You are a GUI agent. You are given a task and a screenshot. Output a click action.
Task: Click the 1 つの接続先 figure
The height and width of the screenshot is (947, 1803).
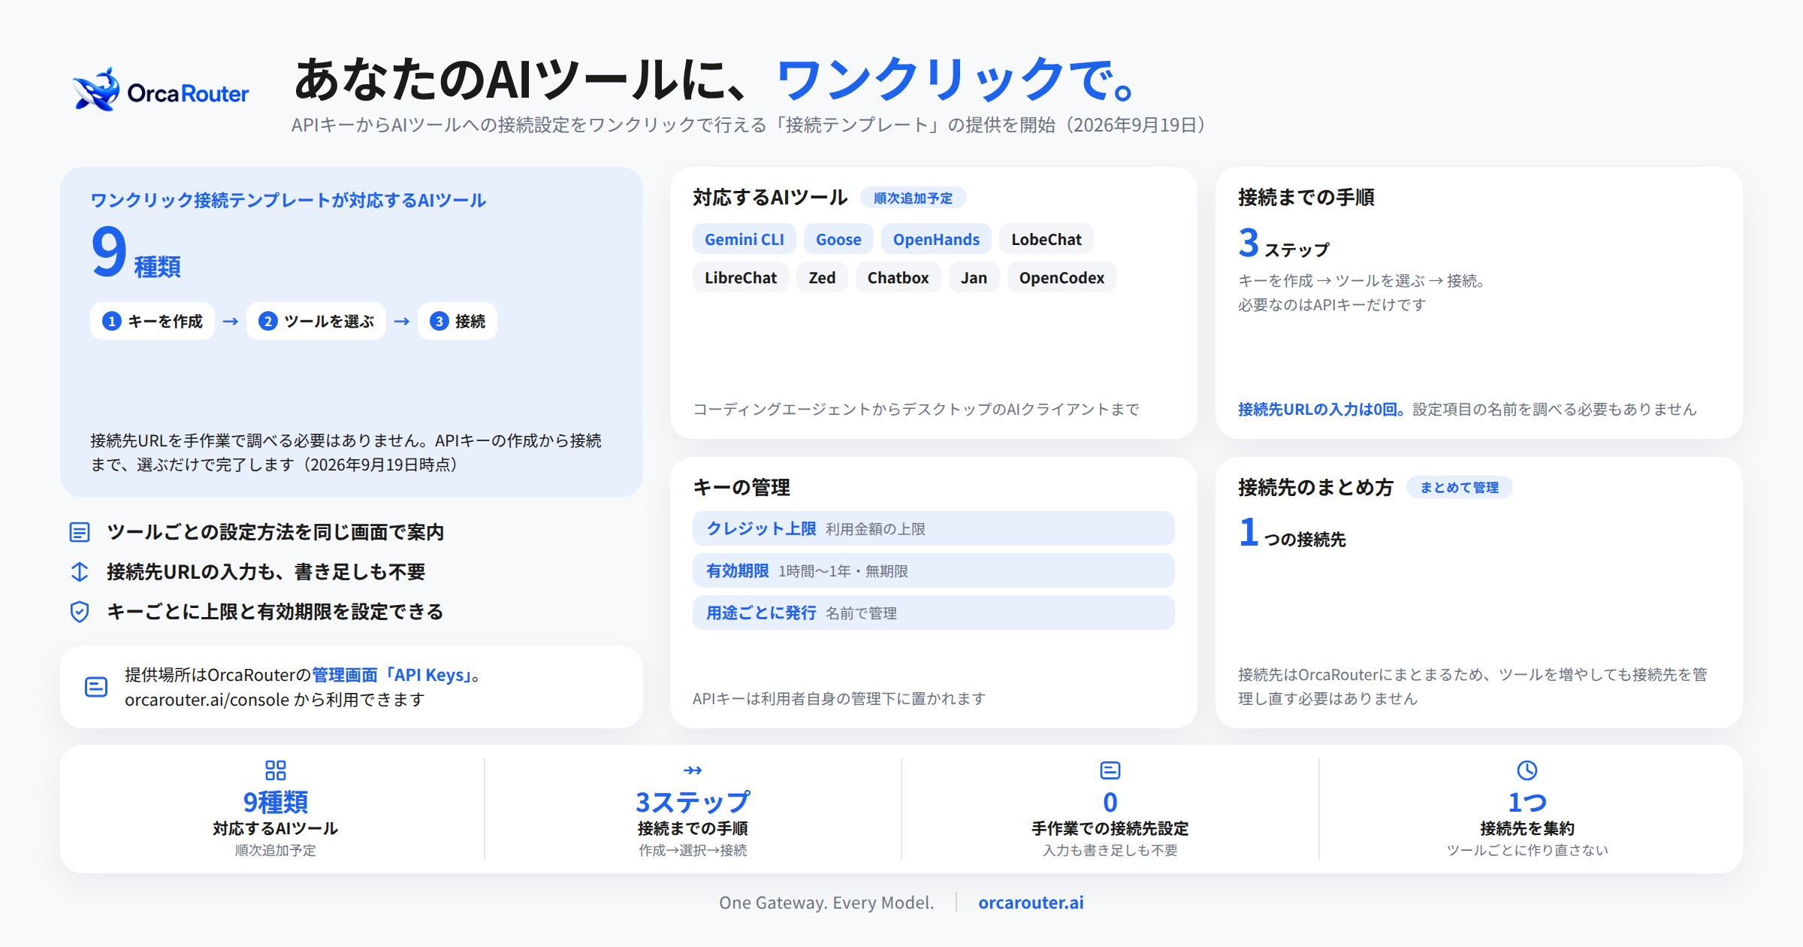1292,533
